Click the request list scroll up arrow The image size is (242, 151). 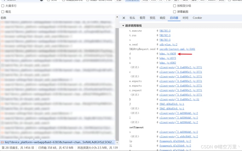[x=117, y=17]
